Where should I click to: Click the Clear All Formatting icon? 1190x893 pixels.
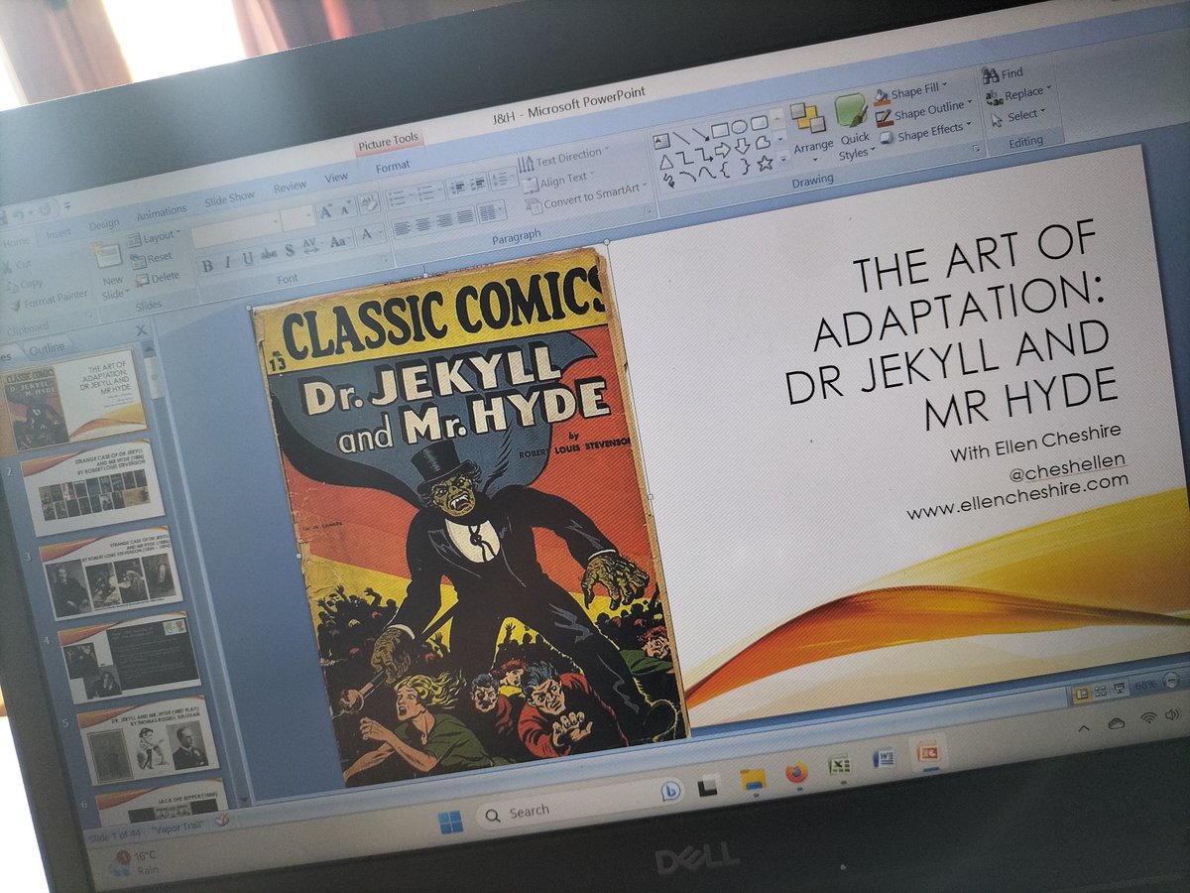(368, 203)
